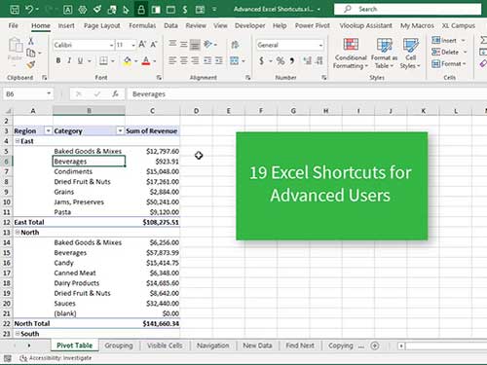Click the Wrap Text icon

pyautogui.click(x=235, y=45)
